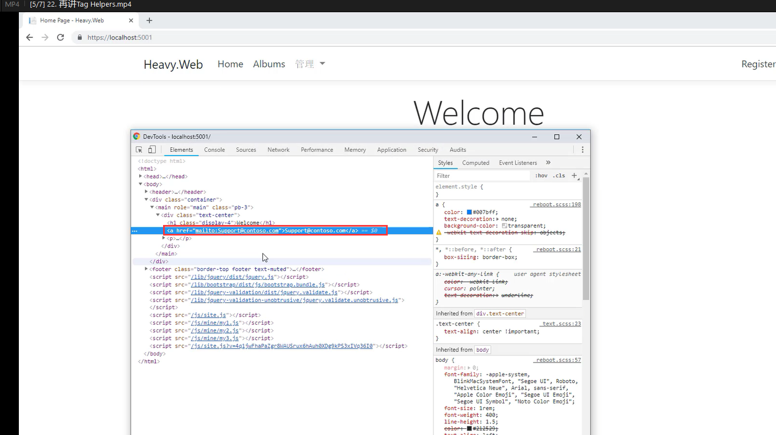The width and height of the screenshot is (776, 435).
Task: Click the browser forward arrow
Action: point(45,37)
